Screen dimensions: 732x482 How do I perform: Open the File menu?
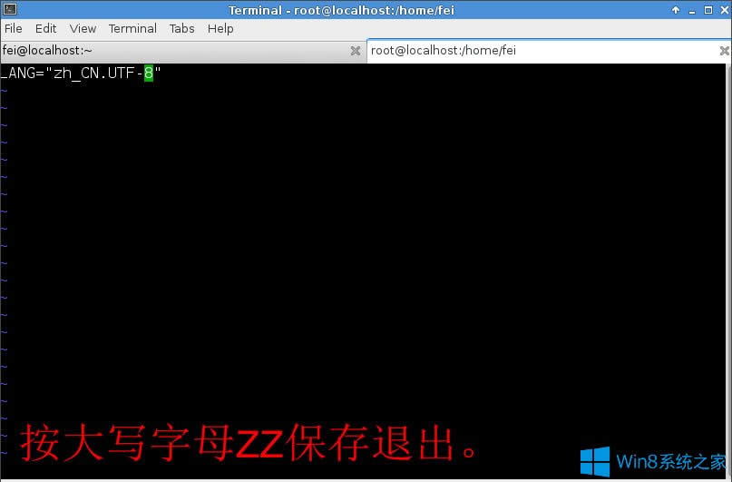point(13,28)
